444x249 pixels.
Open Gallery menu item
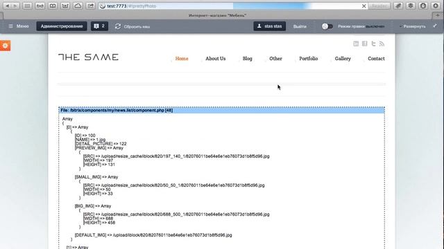[x=343, y=58]
